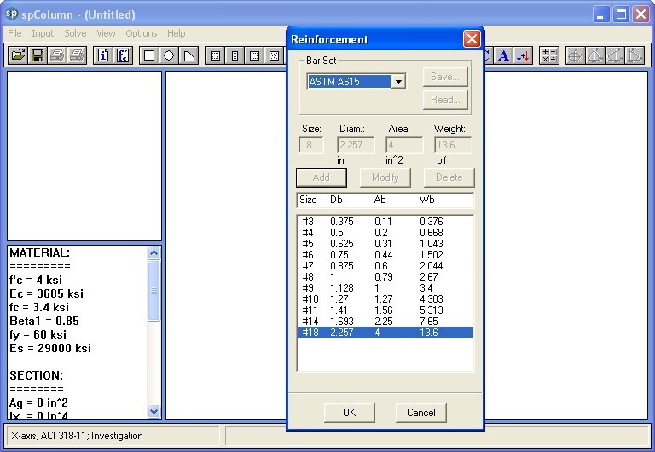Close the Reinforcement dialog with red X
Viewport: 655px width, 452px height.
[472, 39]
